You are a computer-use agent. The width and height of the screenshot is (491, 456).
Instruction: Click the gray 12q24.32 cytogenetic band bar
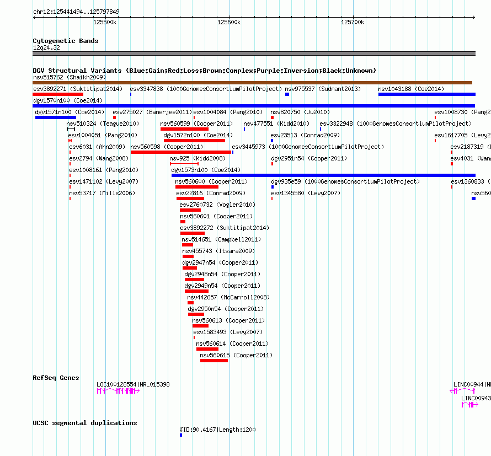click(254, 53)
